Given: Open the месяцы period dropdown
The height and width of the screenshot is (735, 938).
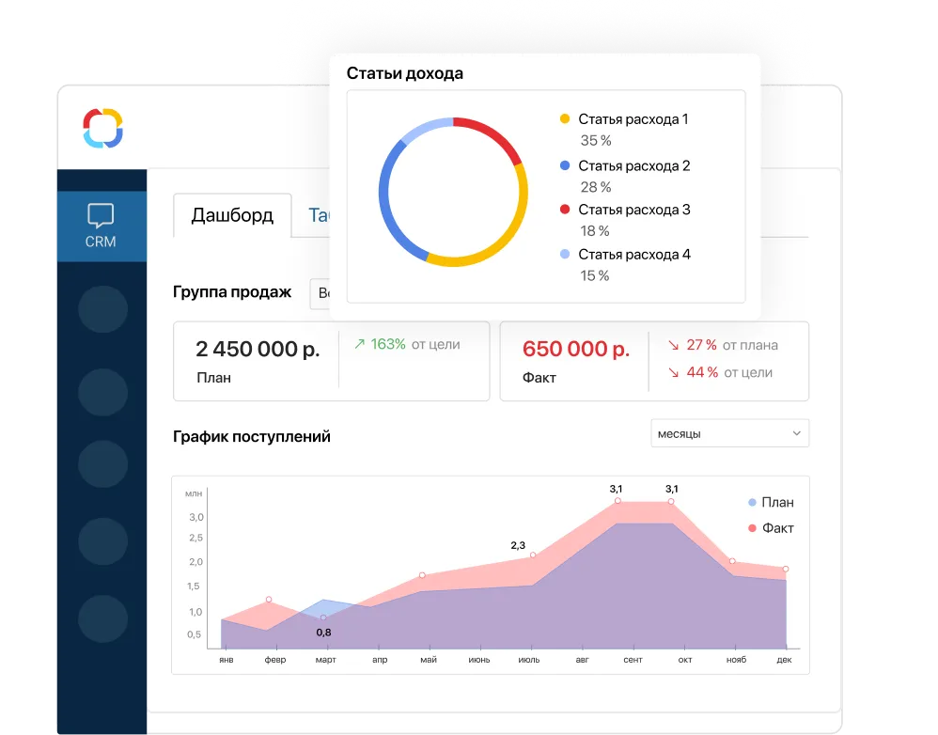Looking at the screenshot, I should (x=729, y=433).
